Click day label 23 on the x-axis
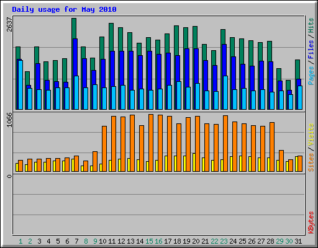318x248 pixels. 224,241
